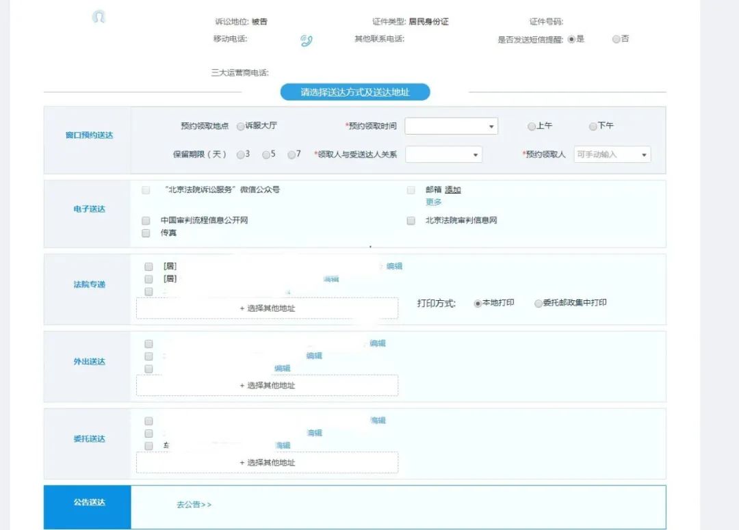
Task: Click 添加 next to 邮箱
Action: tap(452, 189)
